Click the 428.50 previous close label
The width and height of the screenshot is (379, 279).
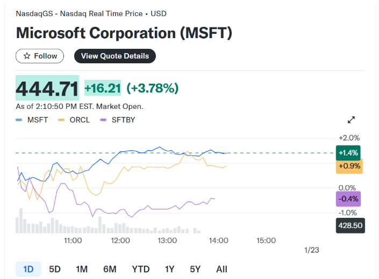[x=350, y=225]
